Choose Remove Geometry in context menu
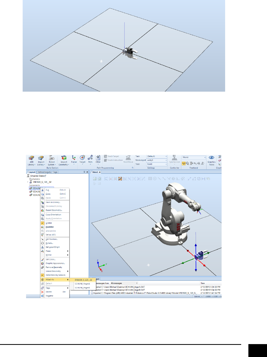 [x=55, y=267]
